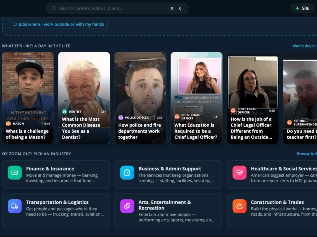Open the Finance & Insurance industry card
Viewport: 317px width, 237px height.
[56, 175]
